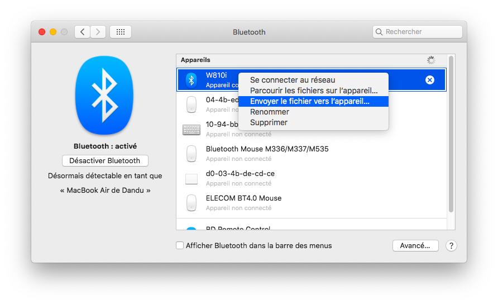Viewport: 498px width, 304px height.
Task: Choose Renommer from the context menu
Action: click(313, 112)
